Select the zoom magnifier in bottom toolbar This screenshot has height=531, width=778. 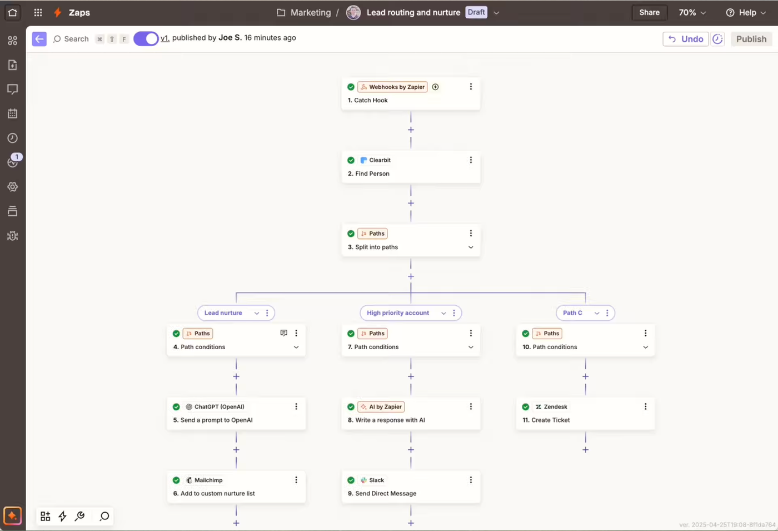click(103, 517)
